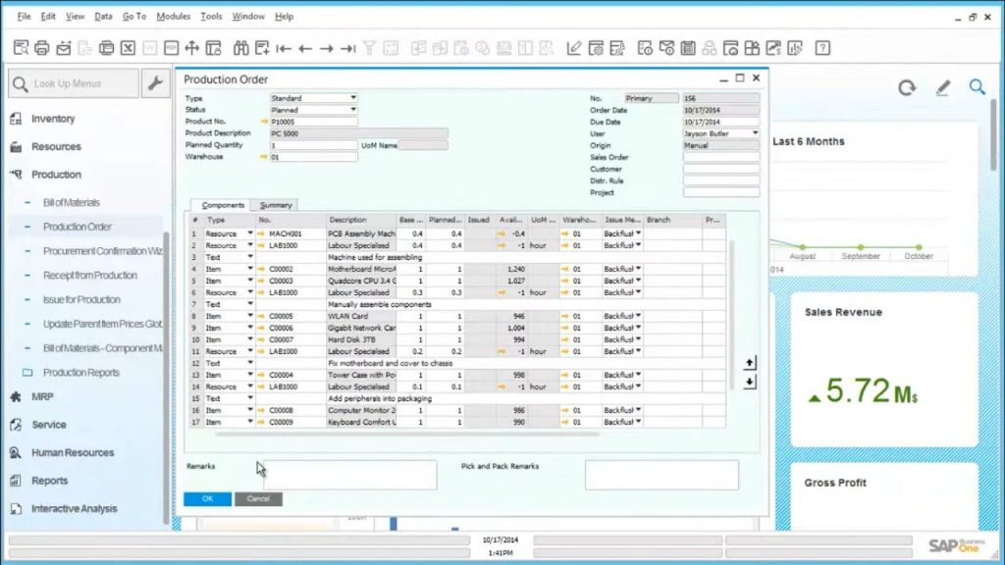1005x565 pixels.
Task: Expand the MRP module
Action: click(x=42, y=396)
